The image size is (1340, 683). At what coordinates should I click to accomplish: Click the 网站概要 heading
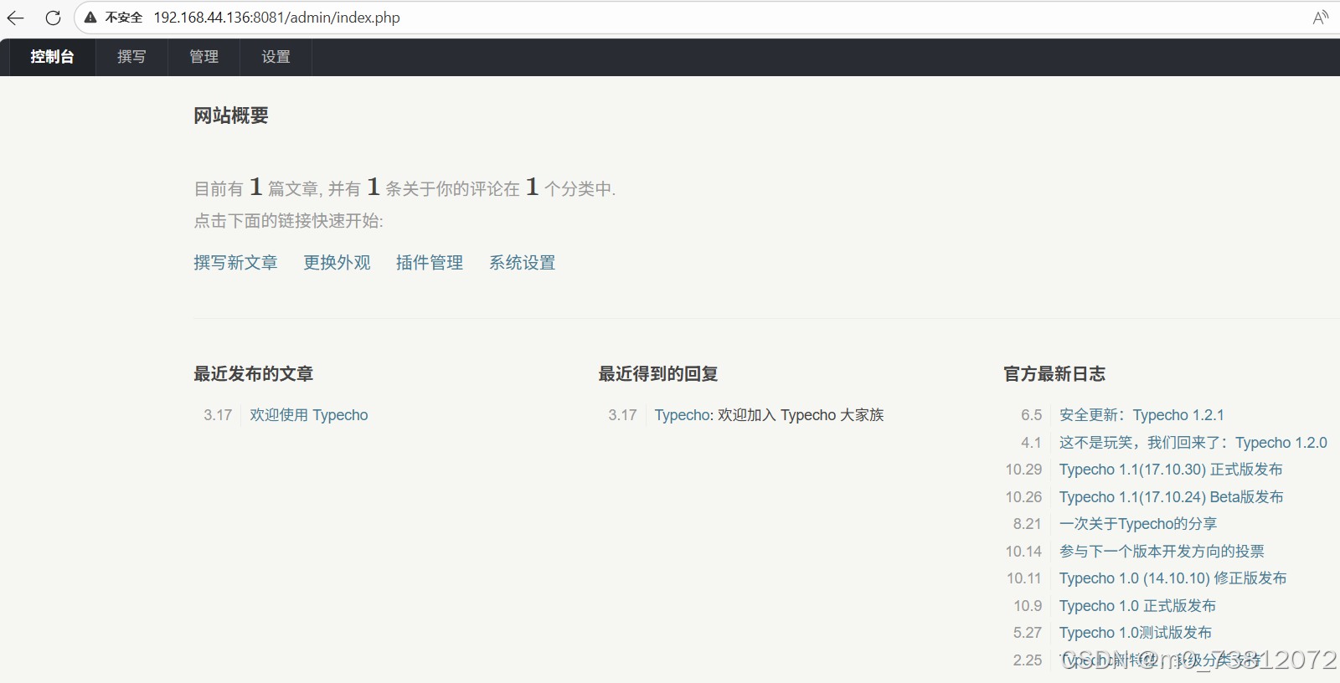(x=231, y=116)
